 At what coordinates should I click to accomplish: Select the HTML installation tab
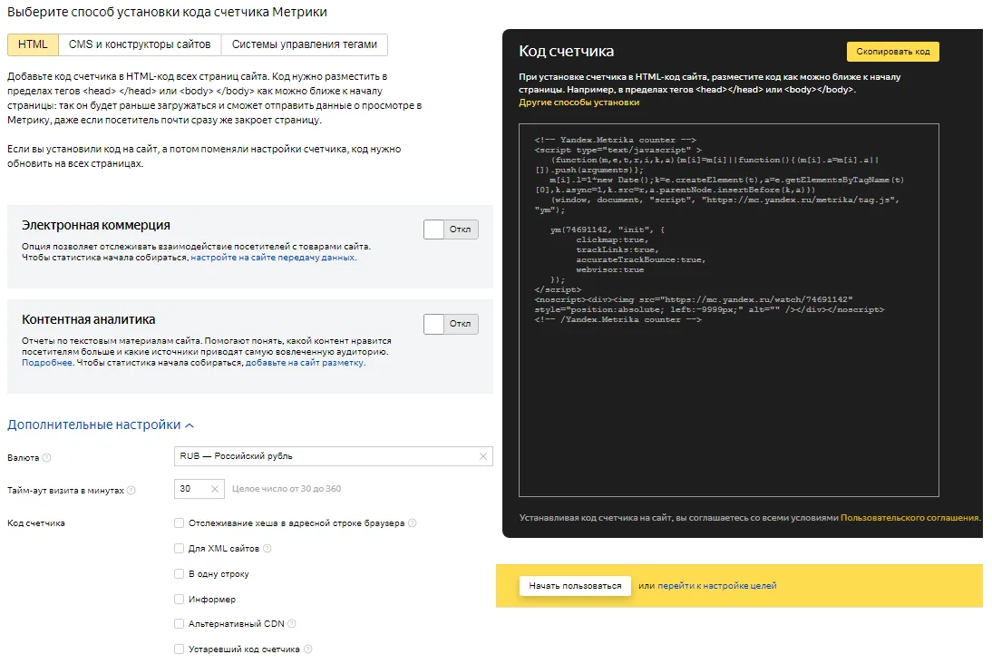click(x=33, y=44)
